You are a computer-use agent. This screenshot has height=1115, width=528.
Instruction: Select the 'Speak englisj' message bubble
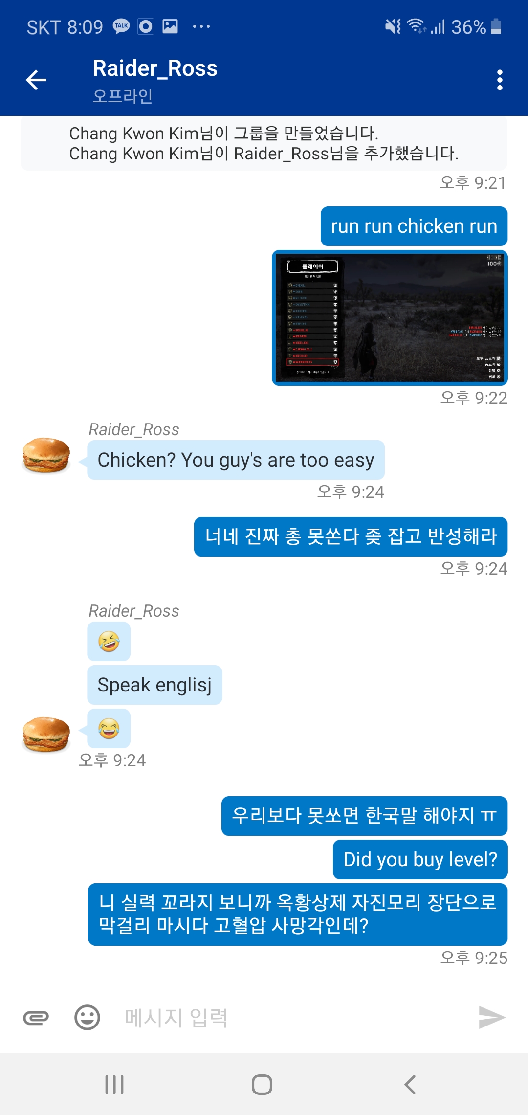tap(154, 685)
